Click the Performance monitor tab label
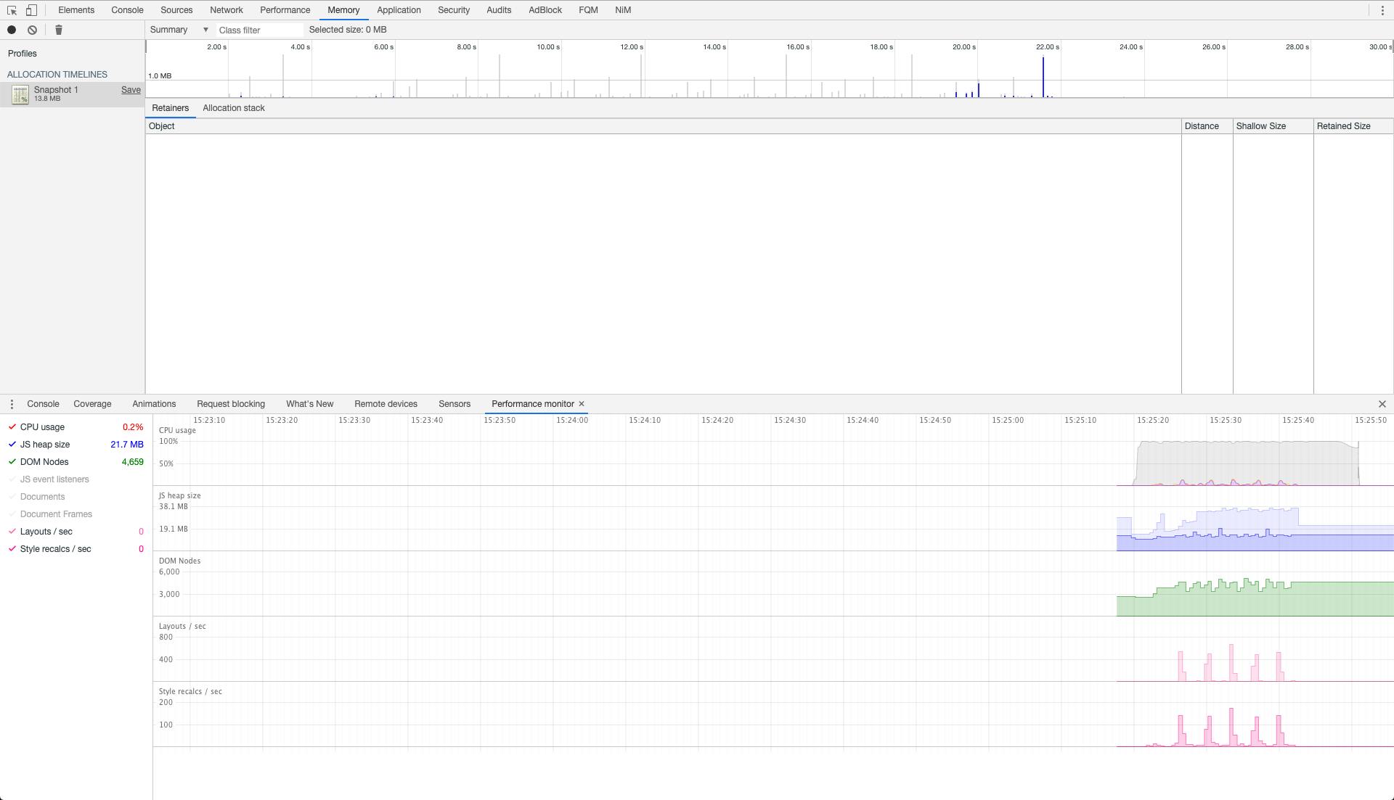Screen dimensions: 1394x800 click(x=532, y=403)
